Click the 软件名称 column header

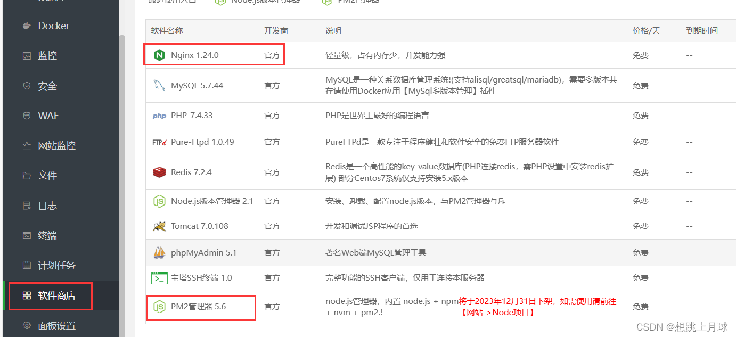tap(167, 30)
